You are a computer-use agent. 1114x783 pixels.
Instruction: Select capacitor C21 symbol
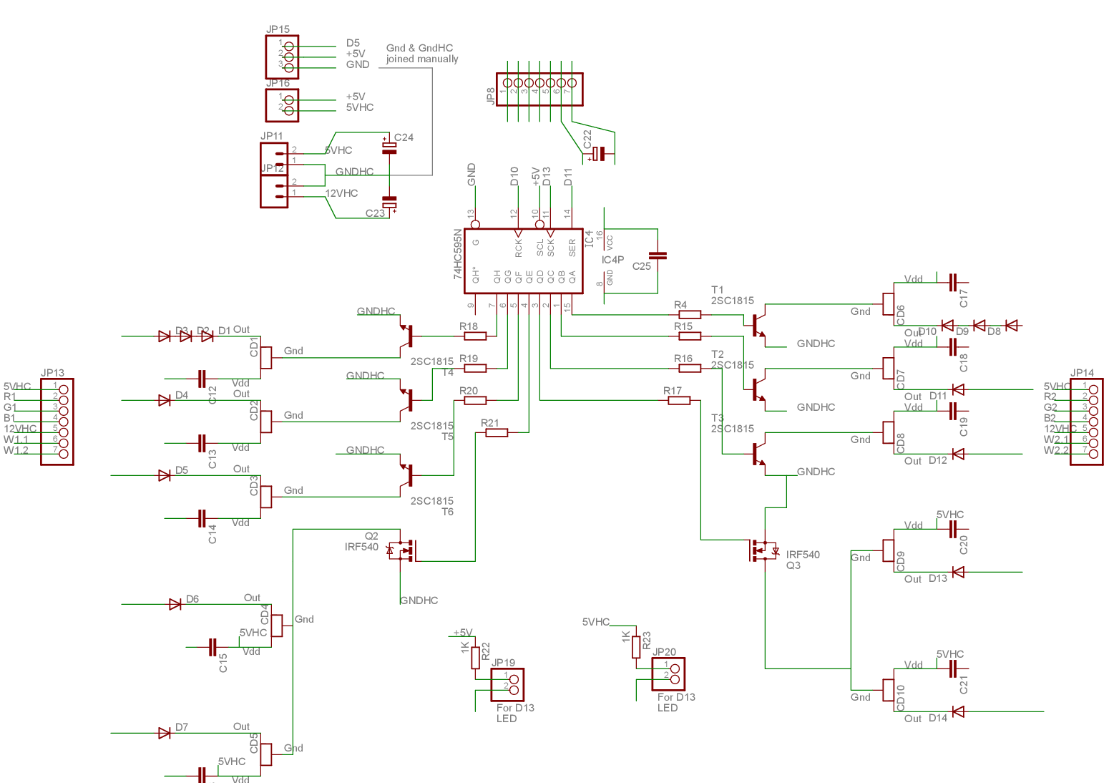coord(953,668)
